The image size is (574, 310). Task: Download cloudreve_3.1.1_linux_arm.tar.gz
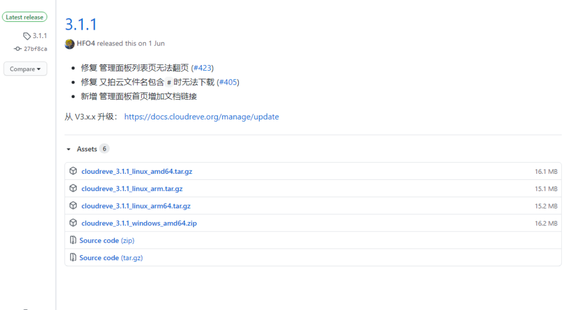pyautogui.click(x=132, y=188)
